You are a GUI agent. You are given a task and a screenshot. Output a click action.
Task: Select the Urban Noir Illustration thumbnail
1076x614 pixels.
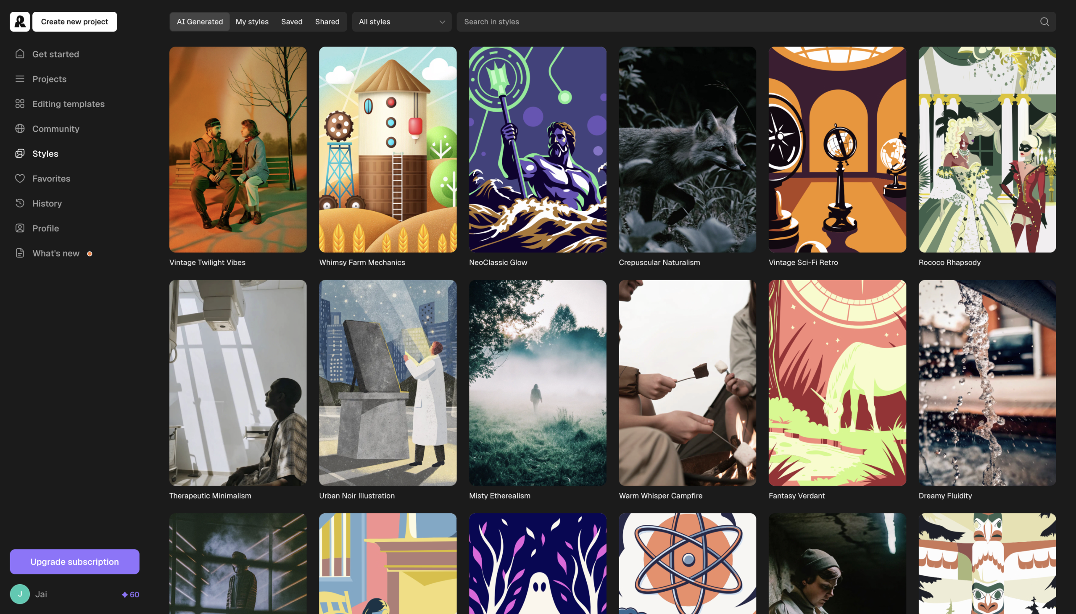388,383
